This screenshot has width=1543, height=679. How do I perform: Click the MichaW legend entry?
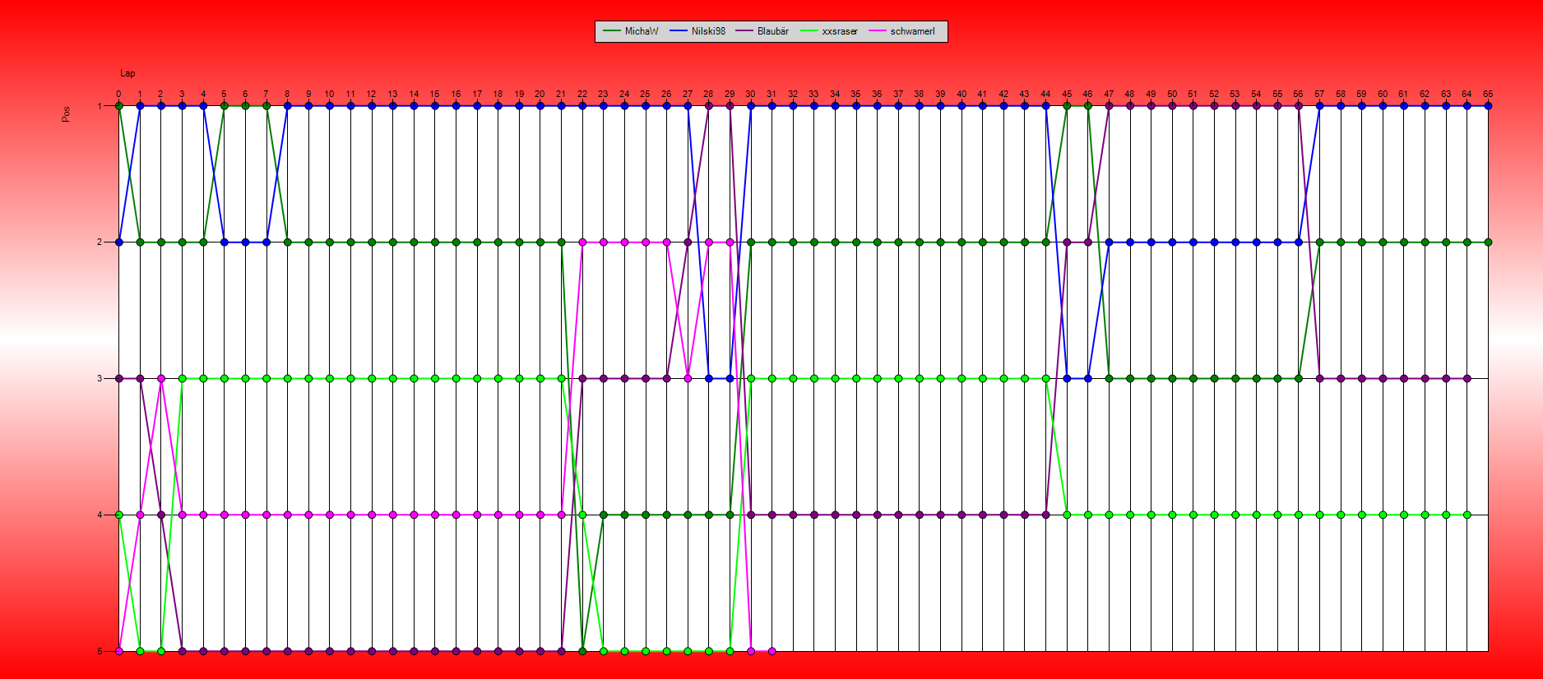631,31
